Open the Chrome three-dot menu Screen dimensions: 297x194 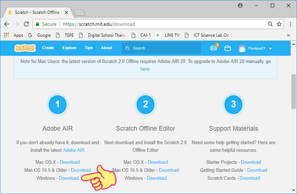(x=290, y=24)
